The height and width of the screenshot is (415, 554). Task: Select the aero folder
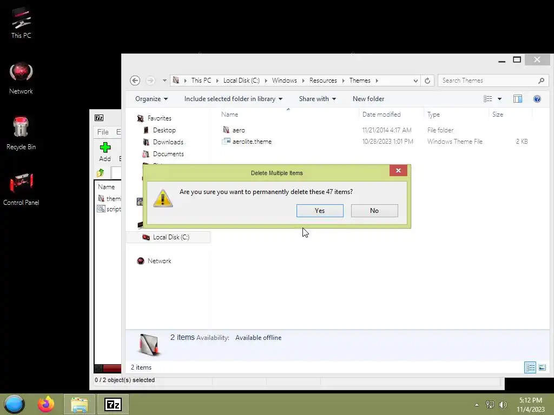(x=239, y=130)
